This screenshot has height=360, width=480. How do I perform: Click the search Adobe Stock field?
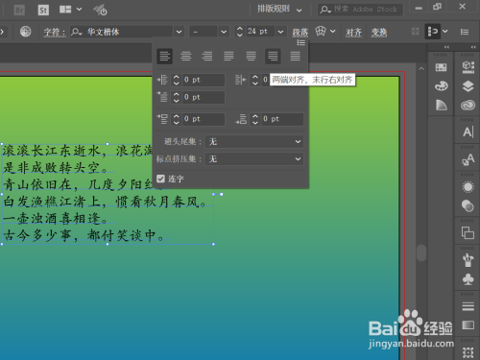click(360, 10)
